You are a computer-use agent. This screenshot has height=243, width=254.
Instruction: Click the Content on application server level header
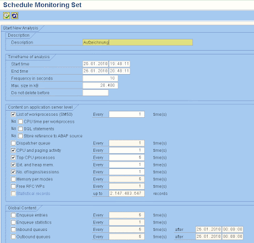pyautogui.click(x=40, y=107)
